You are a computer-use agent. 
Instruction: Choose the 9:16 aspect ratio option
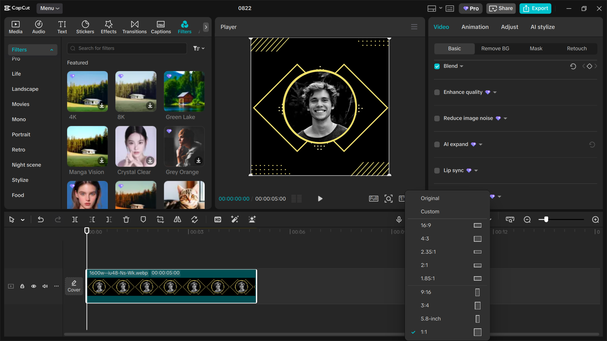tap(426, 292)
